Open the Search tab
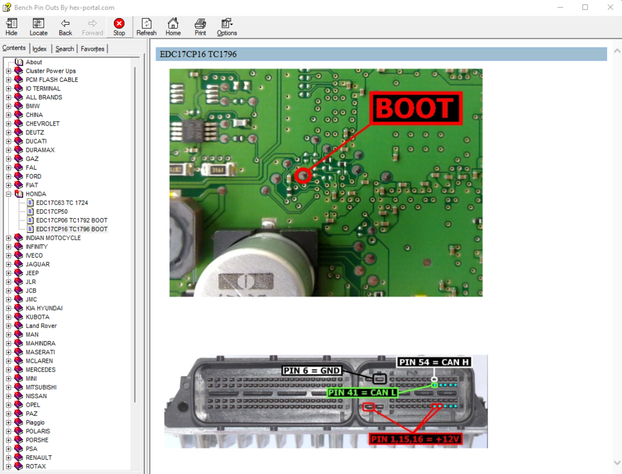Screen dimensions: 622x474 click(64, 48)
